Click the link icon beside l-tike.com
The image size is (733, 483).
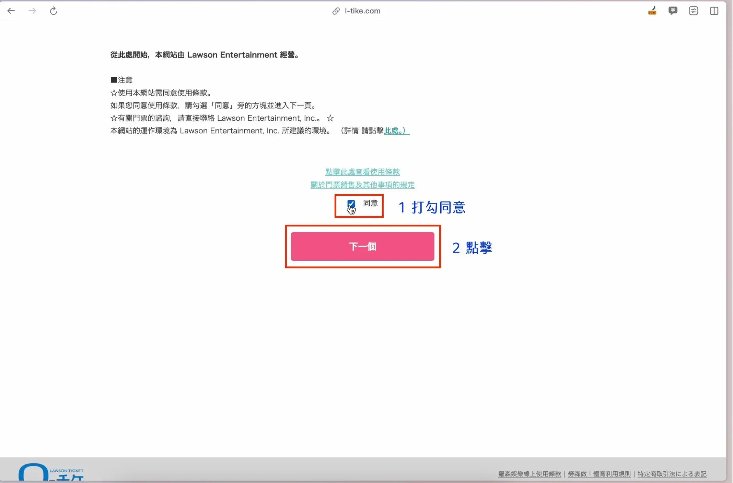coord(336,11)
